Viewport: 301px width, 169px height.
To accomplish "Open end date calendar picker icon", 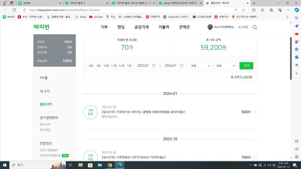I will click(181, 66).
